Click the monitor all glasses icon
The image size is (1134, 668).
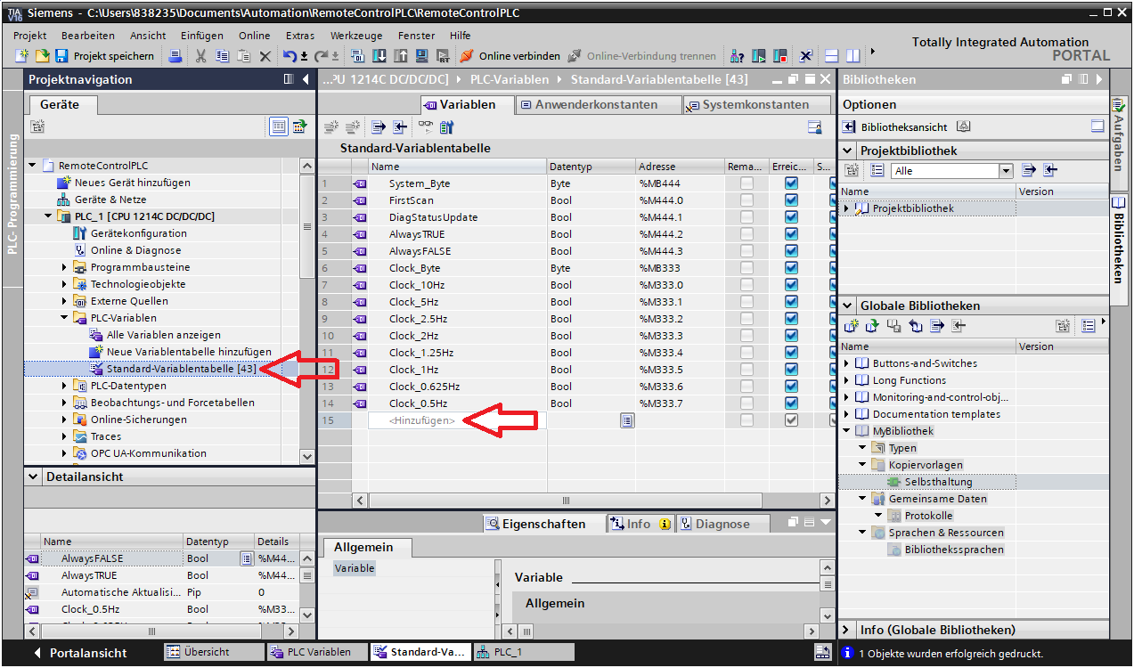426,127
